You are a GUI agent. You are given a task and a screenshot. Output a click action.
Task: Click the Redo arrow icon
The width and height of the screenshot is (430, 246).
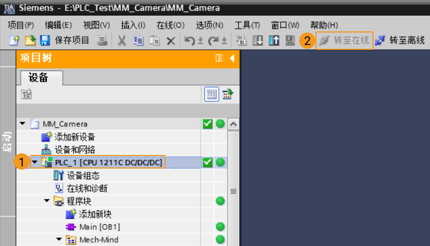click(213, 41)
